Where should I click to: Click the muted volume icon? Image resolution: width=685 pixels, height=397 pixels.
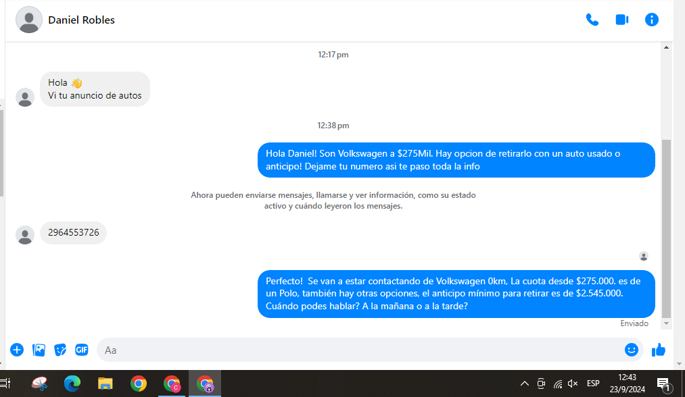click(573, 383)
